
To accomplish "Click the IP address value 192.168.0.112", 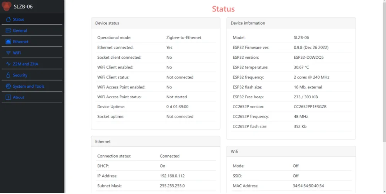I will (x=172, y=176).
